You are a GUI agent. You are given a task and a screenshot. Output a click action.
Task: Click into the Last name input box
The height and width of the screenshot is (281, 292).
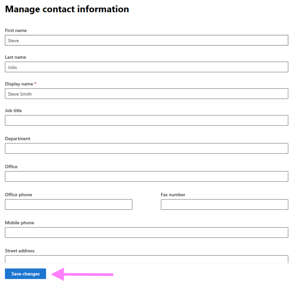click(x=146, y=67)
